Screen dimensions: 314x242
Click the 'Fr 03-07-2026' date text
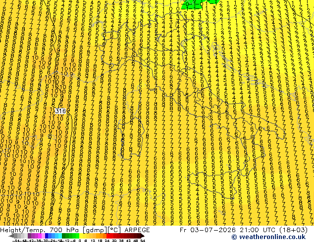[208, 230]
